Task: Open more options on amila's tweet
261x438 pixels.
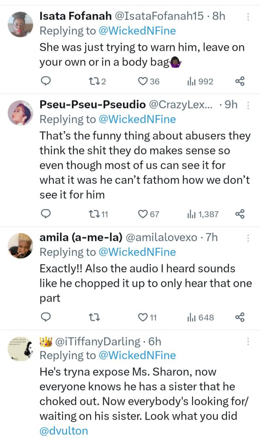Action: (248, 239)
